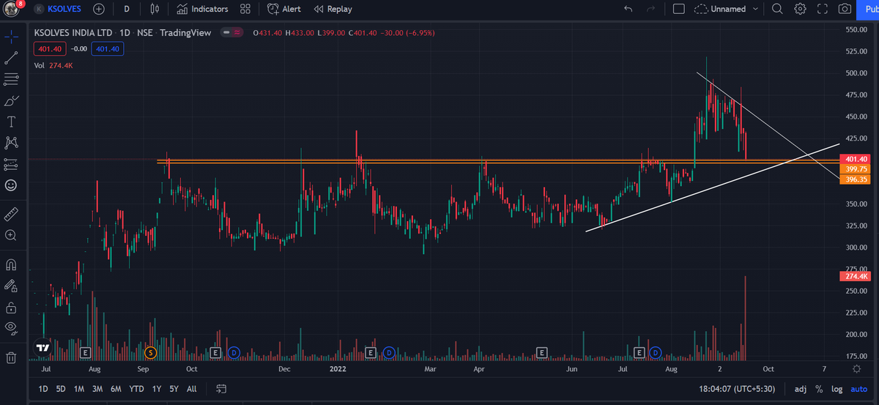
Task: Select the zoom in magnifier tool
Action: coord(11,235)
